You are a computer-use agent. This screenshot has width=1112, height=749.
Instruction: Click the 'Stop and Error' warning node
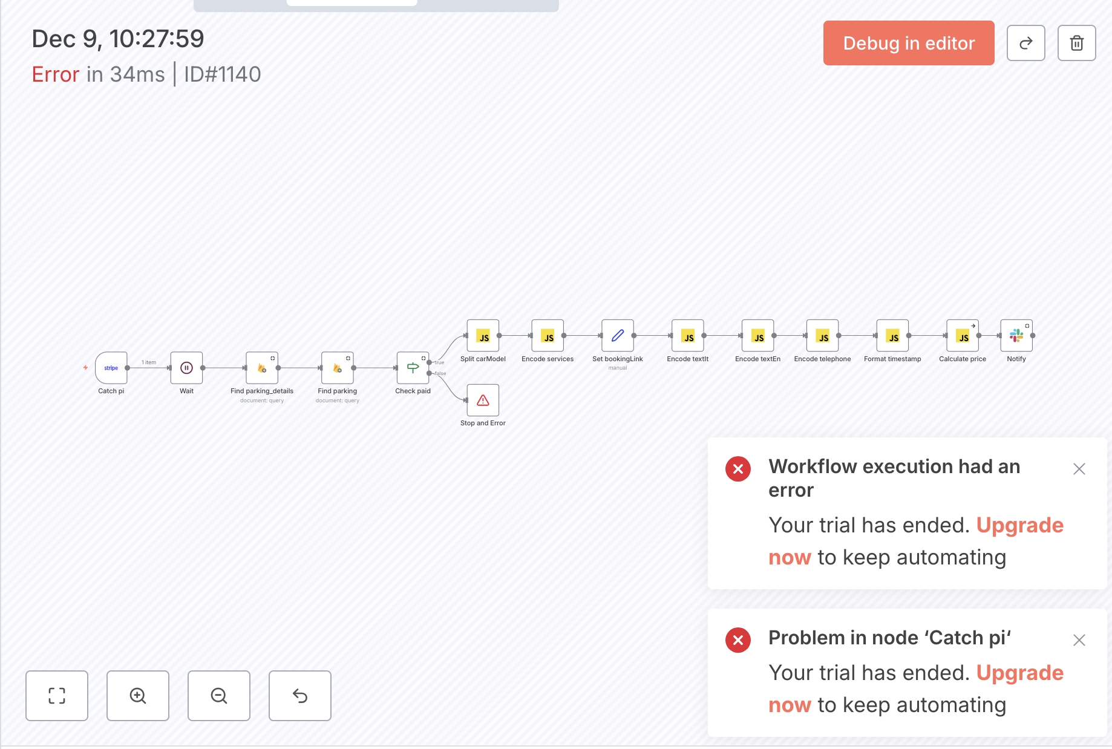tap(483, 400)
